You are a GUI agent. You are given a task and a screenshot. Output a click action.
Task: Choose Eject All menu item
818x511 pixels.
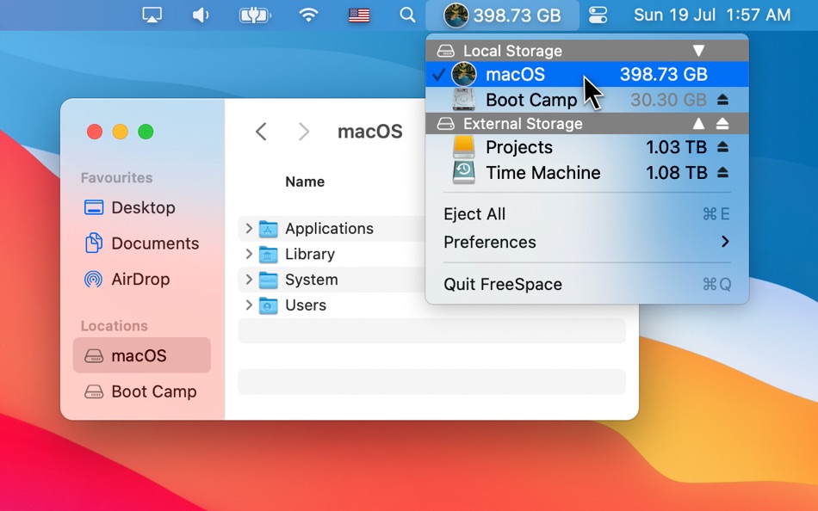[x=587, y=214]
